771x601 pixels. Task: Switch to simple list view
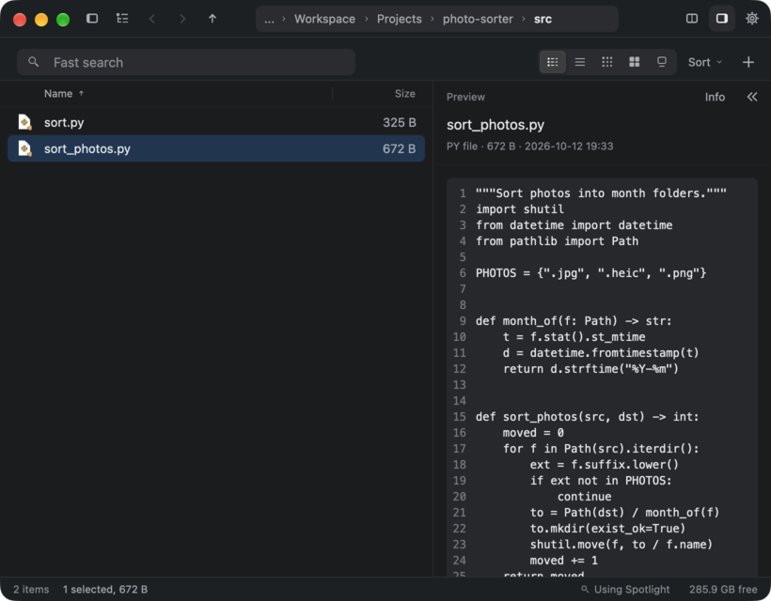(580, 62)
